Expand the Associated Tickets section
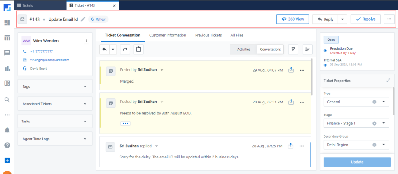The image size is (398, 174). pyautogui.click(x=55, y=104)
